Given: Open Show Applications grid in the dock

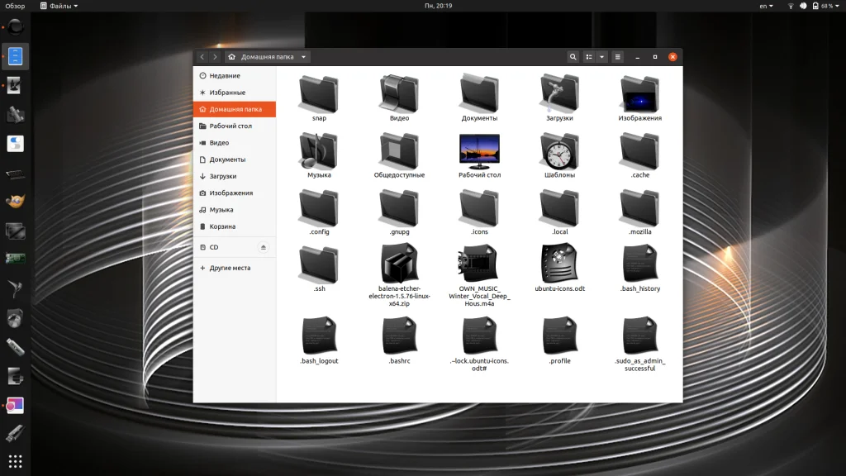Looking at the screenshot, I should tap(15, 460).
